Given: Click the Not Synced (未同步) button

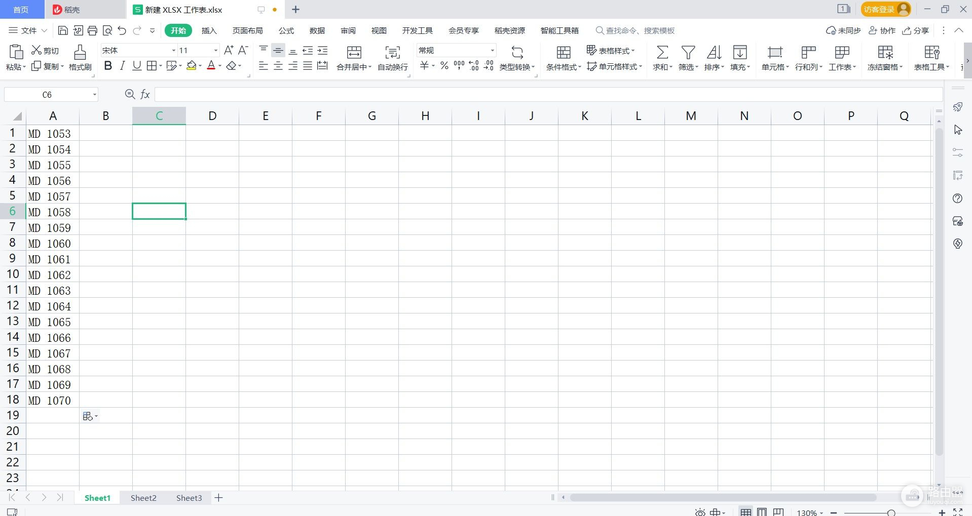Looking at the screenshot, I should pyautogui.click(x=843, y=30).
